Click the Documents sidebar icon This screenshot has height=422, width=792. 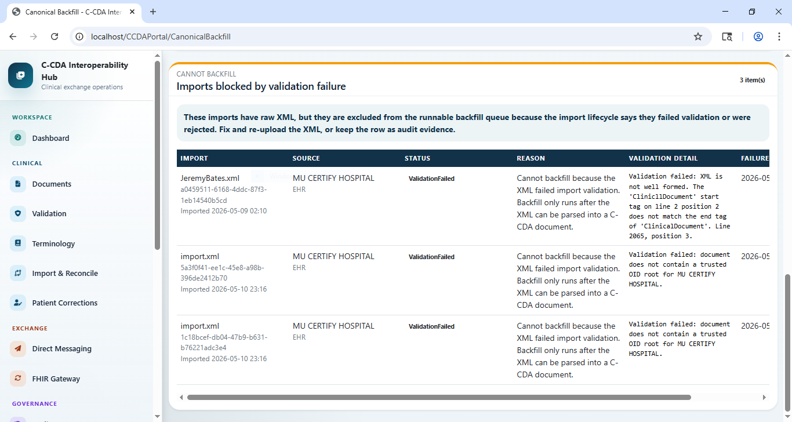(x=18, y=184)
